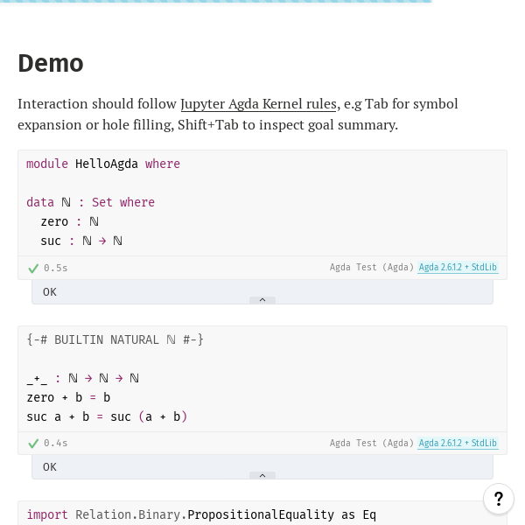
Task: Place cursor on the module HelloAgda where line
Action: pos(103,164)
